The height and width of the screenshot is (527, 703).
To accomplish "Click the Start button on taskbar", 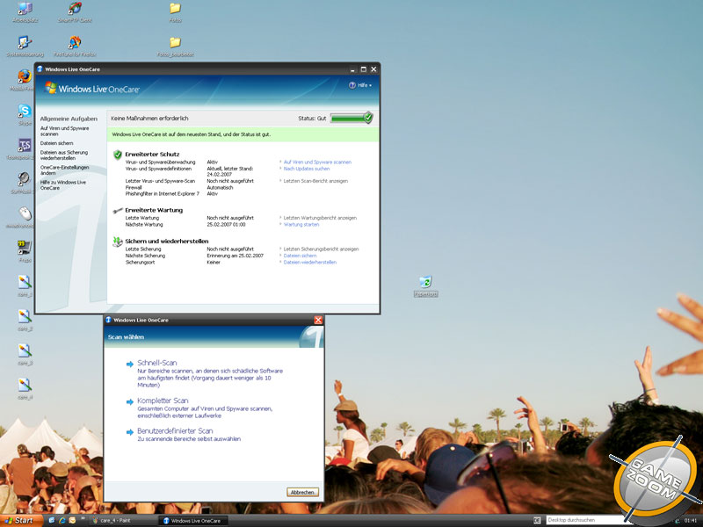I will pyautogui.click(x=19, y=520).
